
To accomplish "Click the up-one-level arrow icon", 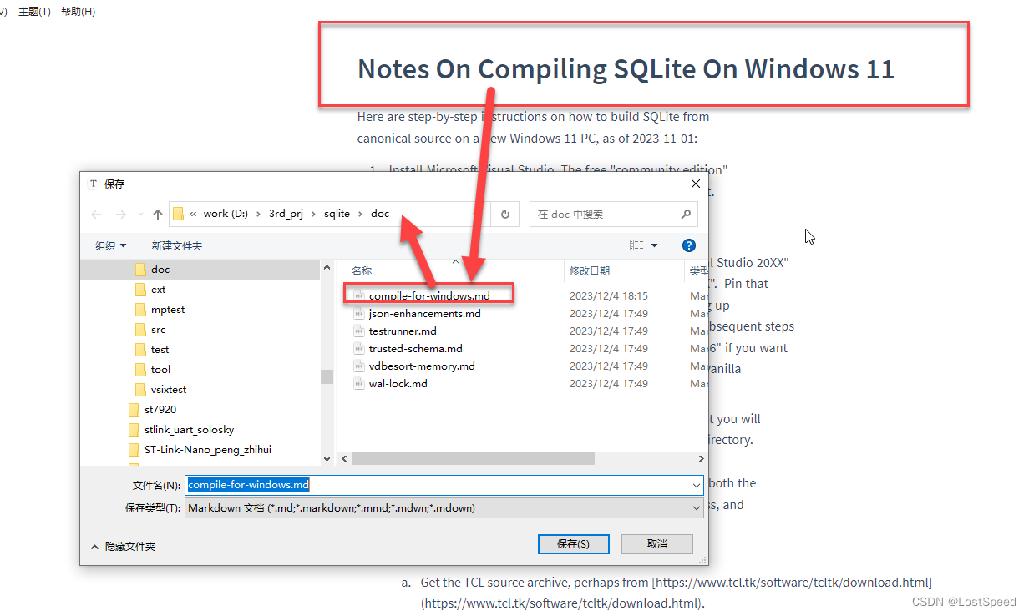I will coord(158,215).
